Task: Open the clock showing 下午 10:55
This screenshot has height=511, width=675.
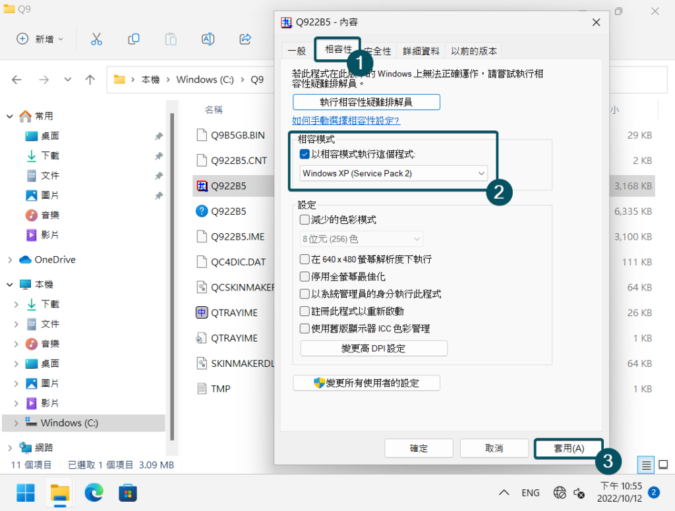Action: click(620, 493)
